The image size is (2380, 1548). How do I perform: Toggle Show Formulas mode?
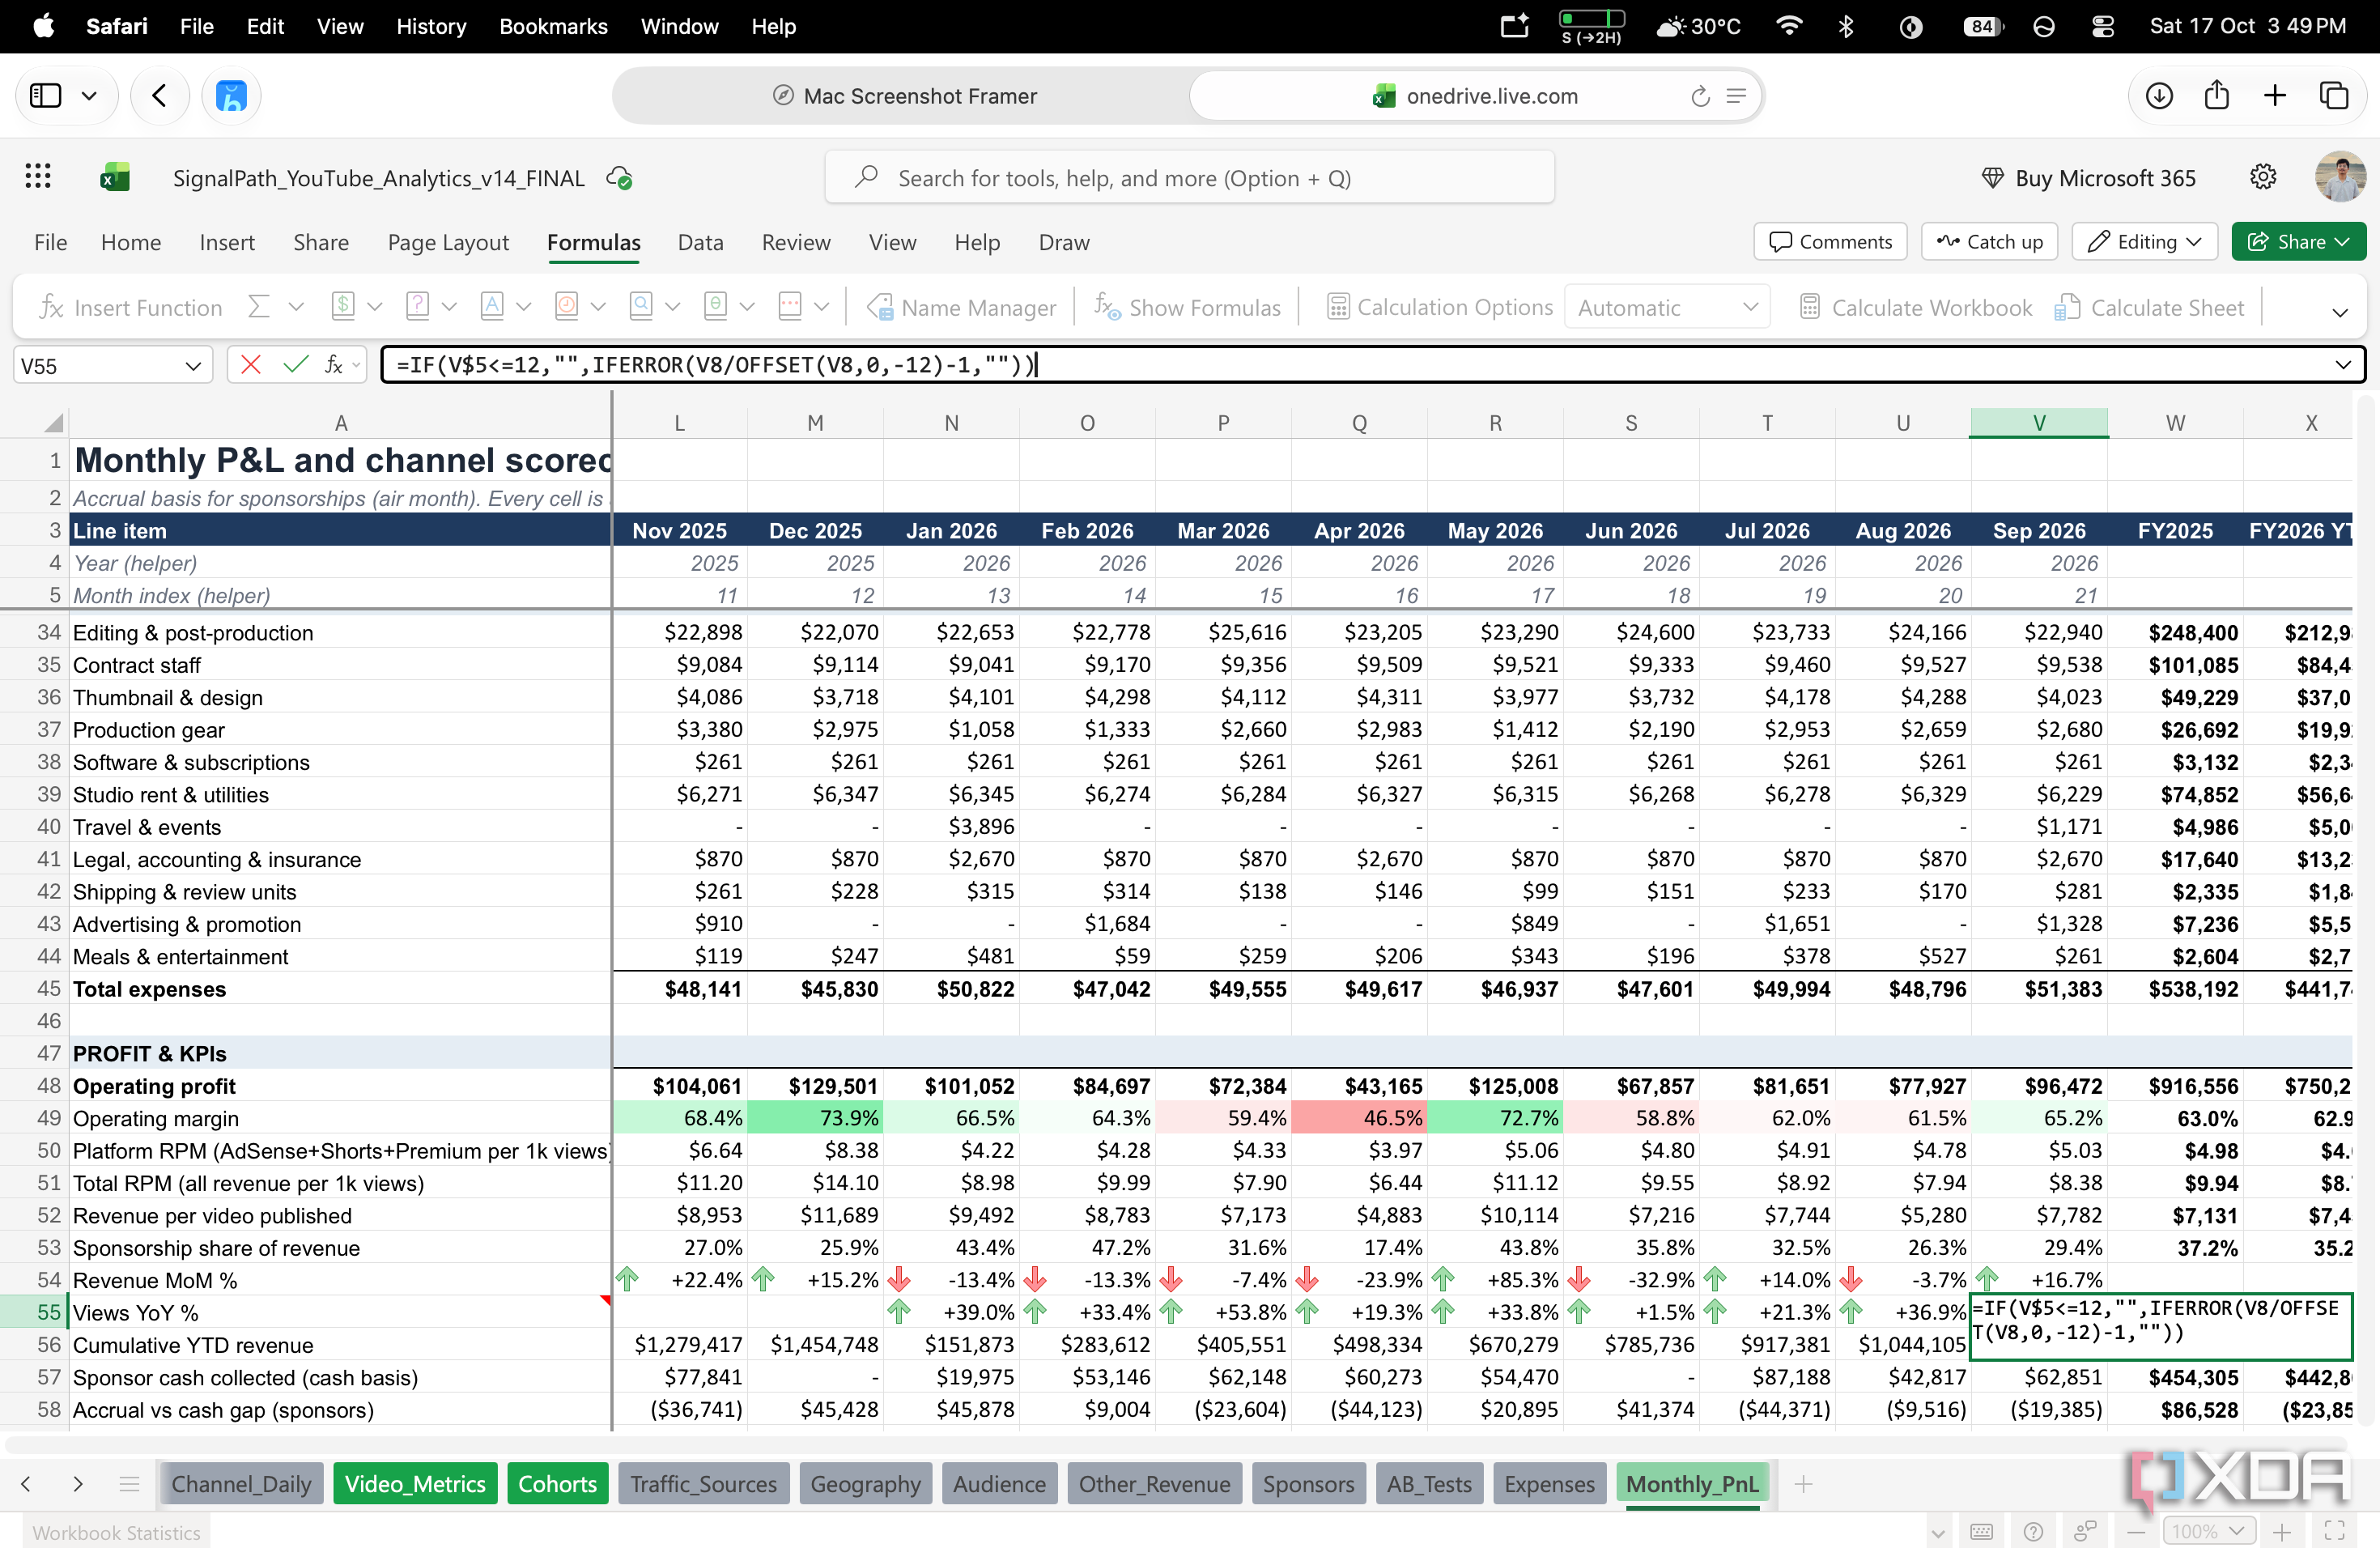tap(1187, 307)
